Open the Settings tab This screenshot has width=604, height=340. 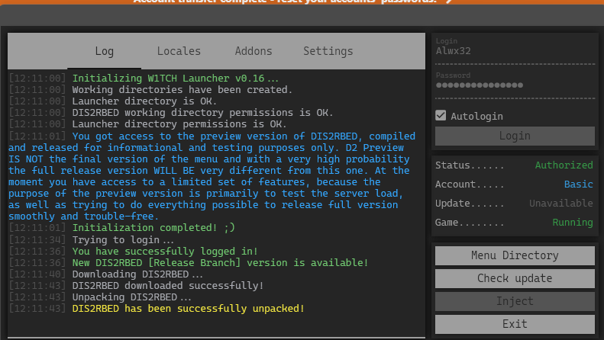tap(328, 51)
